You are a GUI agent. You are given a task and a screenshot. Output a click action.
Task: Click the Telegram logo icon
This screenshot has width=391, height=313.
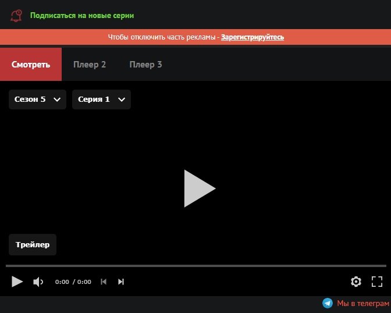(328, 303)
